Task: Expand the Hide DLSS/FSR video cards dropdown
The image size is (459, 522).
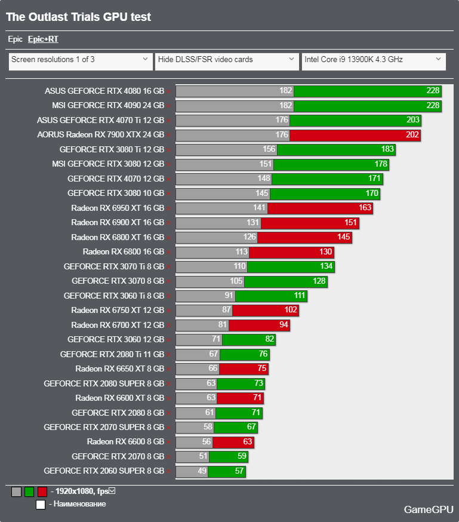Action: click(x=227, y=62)
